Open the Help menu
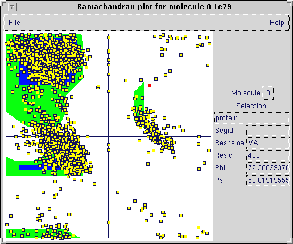Viewport: 293px width, 244px height. coord(277,23)
